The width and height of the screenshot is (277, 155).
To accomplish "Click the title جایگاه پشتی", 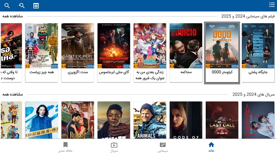I will pos(258,72).
